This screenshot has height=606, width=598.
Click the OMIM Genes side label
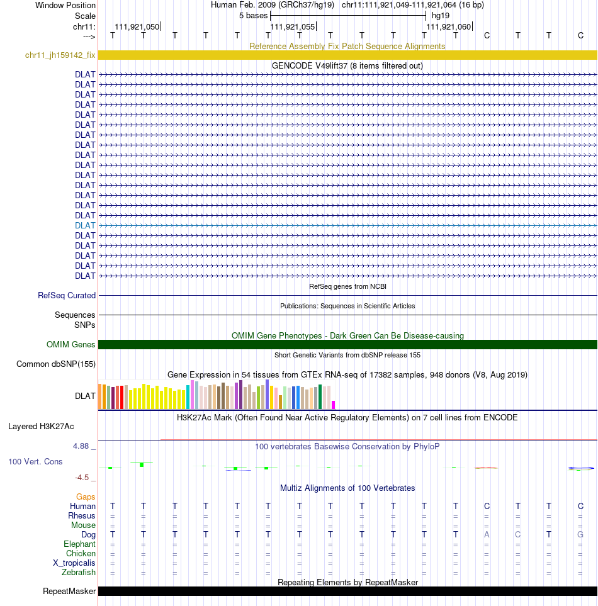point(71,344)
